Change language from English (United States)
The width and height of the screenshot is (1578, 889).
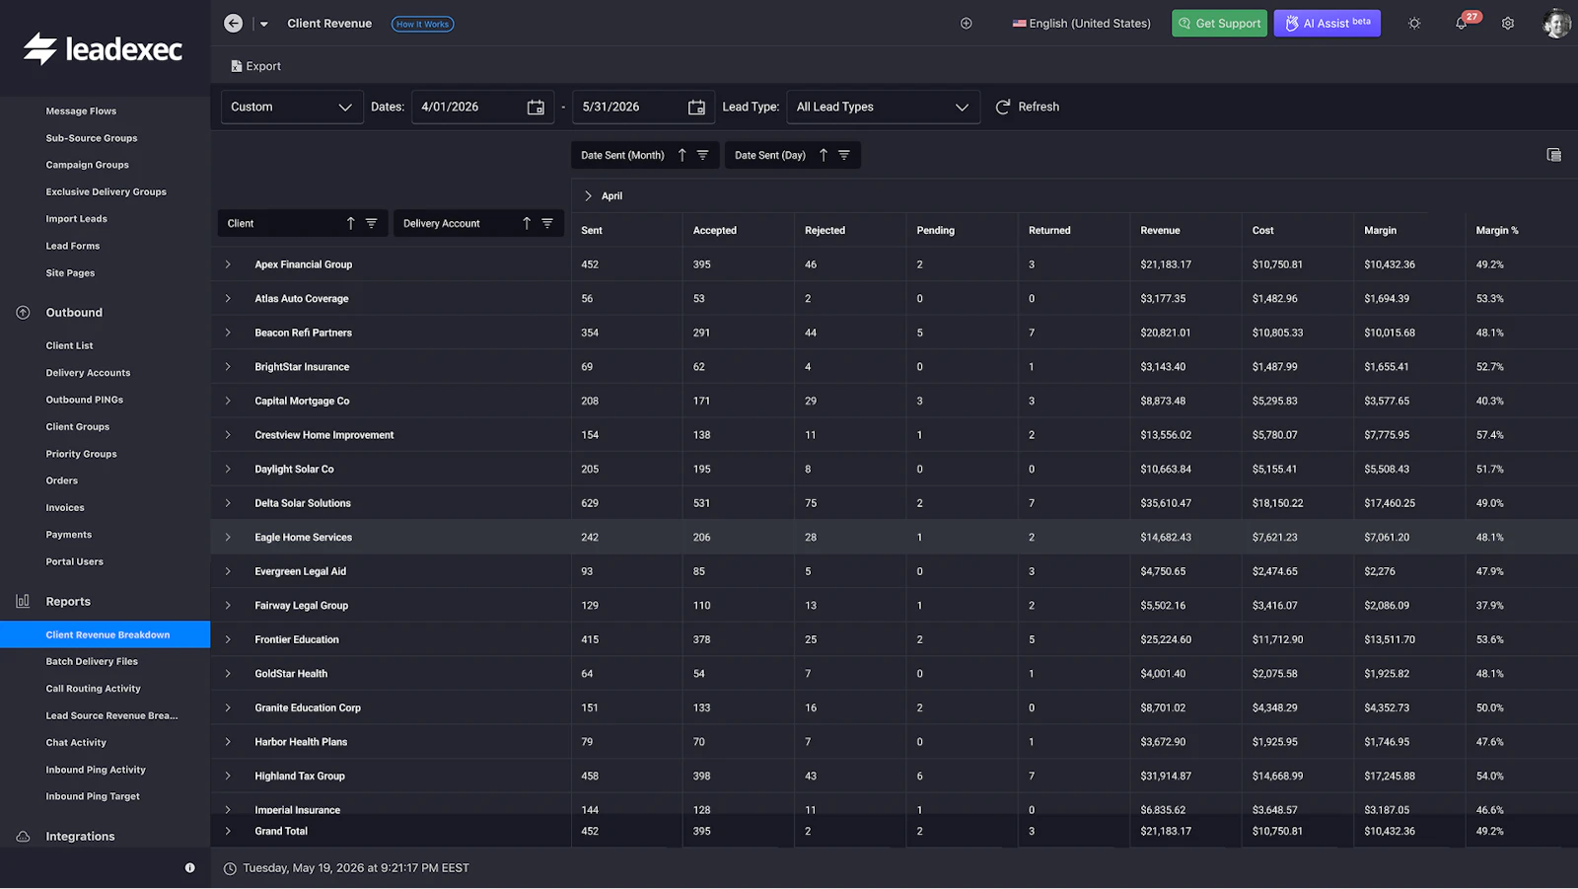1081,24
